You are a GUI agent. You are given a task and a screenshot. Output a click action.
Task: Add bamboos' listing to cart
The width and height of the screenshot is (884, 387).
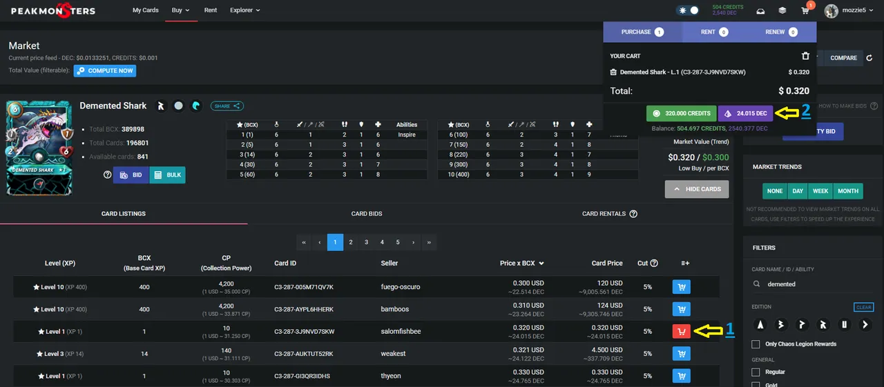(x=681, y=309)
